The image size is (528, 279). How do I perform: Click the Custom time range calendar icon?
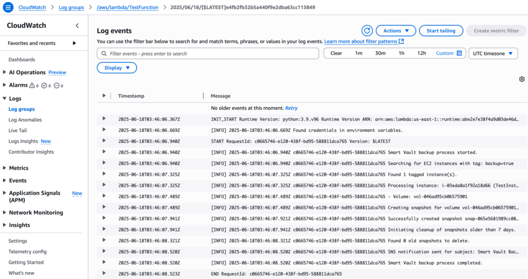tap(459, 53)
